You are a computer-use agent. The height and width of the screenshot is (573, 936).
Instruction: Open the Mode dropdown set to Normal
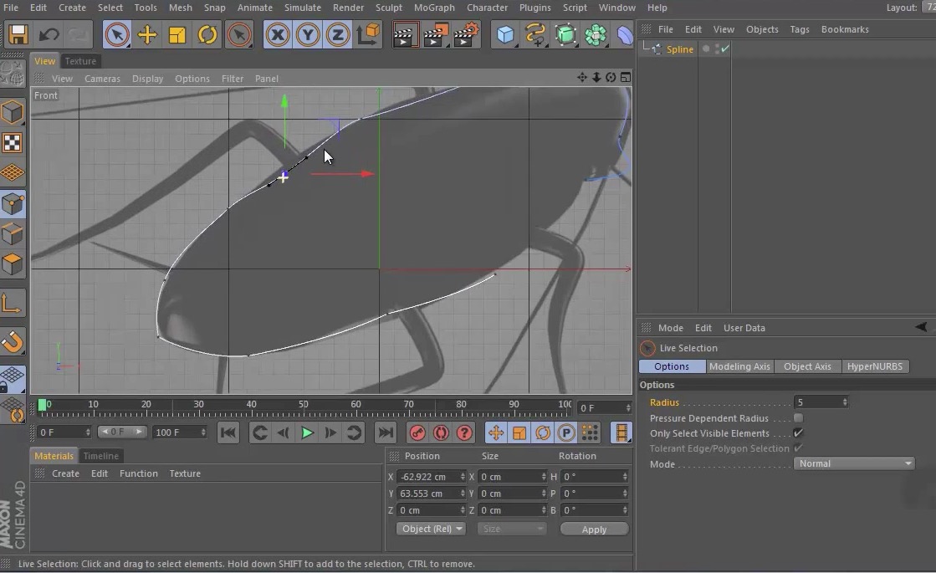pos(853,463)
